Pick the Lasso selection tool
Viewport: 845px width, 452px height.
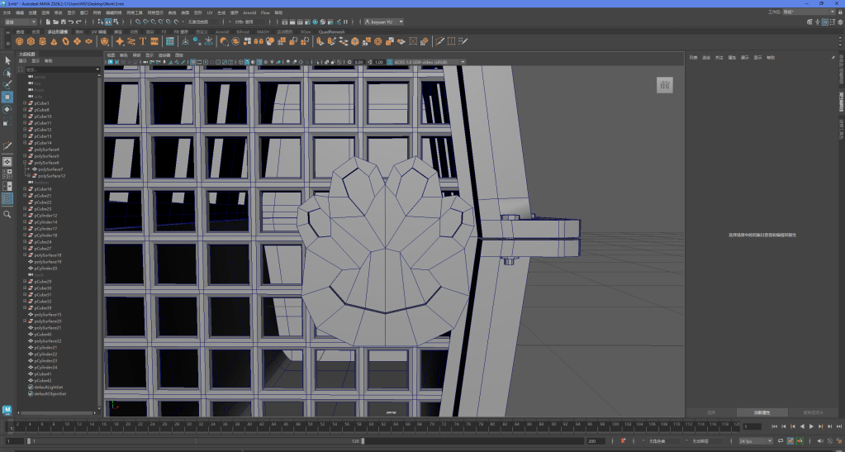tap(7, 73)
